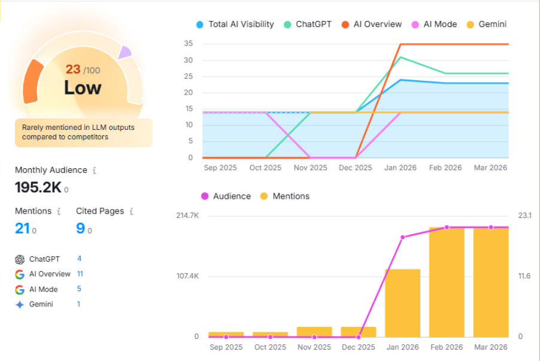
Task: Click the Jan 2026 mentions bar
Action: [402, 302]
